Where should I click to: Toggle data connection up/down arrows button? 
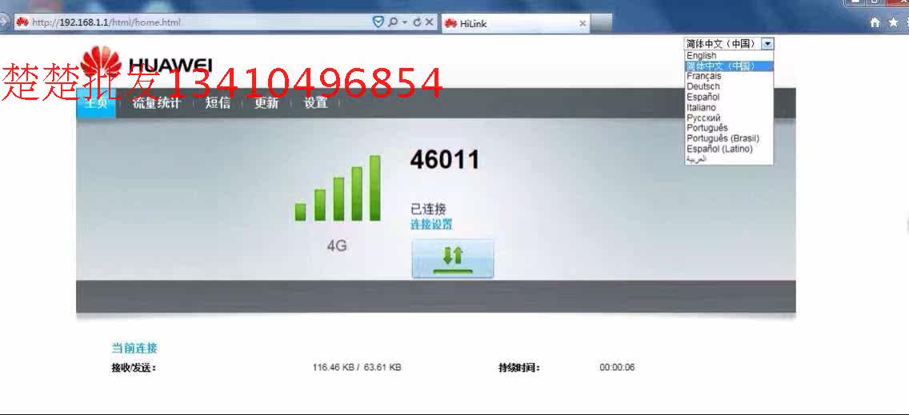453,258
